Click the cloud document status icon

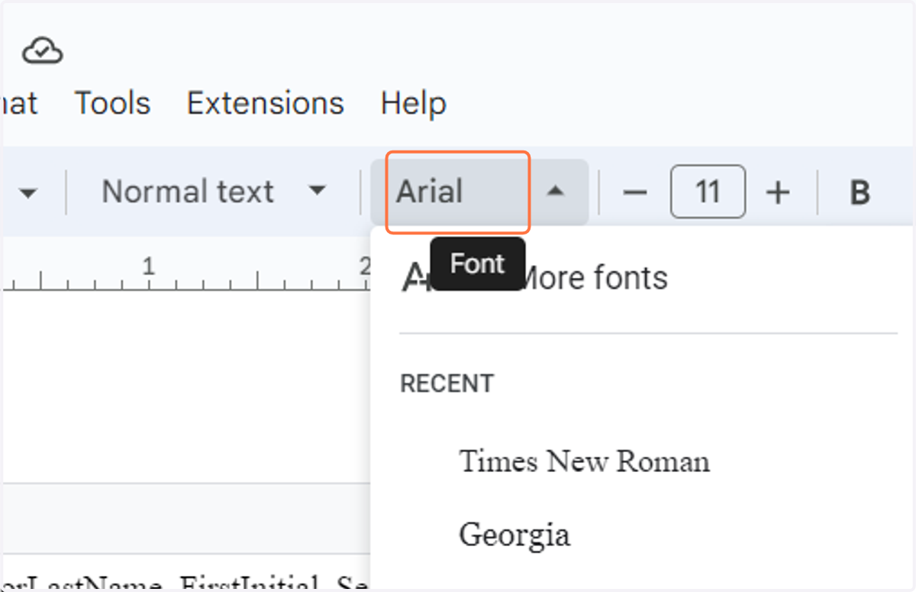point(43,51)
